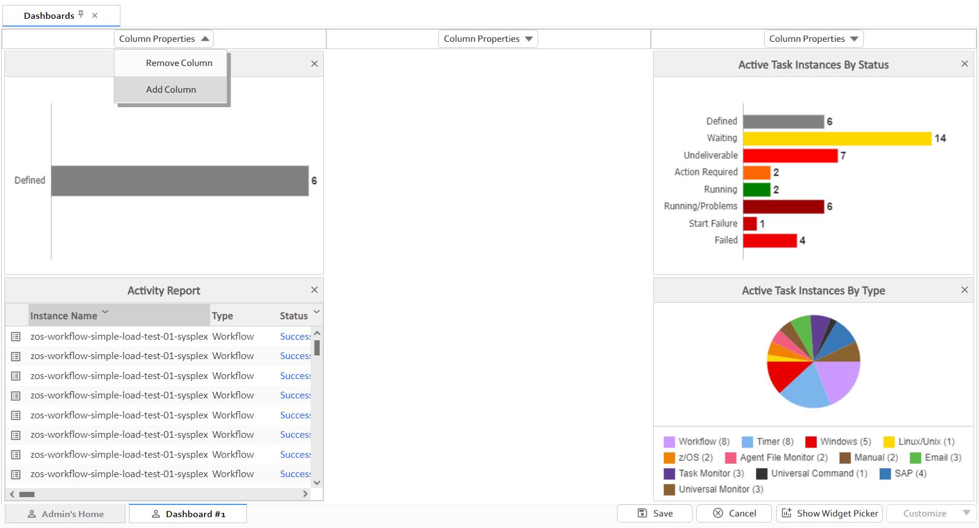Open the Show Widget Picker
This screenshot has height=528, width=979.
pyautogui.click(x=829, y=513)
